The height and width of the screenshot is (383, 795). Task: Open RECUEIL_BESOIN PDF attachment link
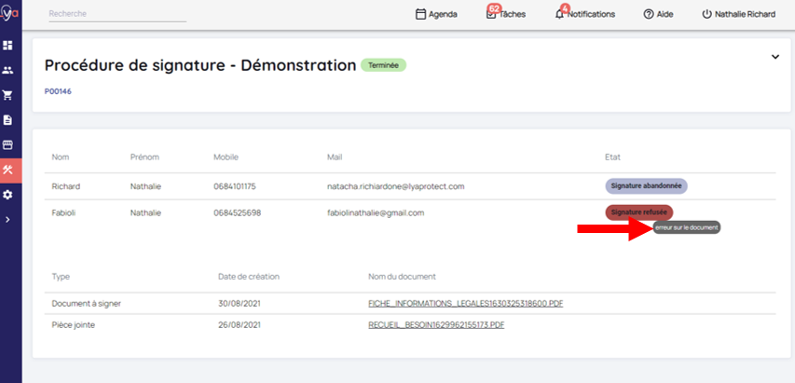tap(436, 324)
